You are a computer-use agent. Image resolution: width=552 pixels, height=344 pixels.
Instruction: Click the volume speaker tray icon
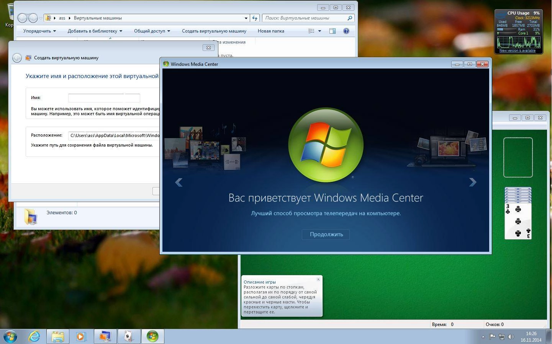(511, 337)
